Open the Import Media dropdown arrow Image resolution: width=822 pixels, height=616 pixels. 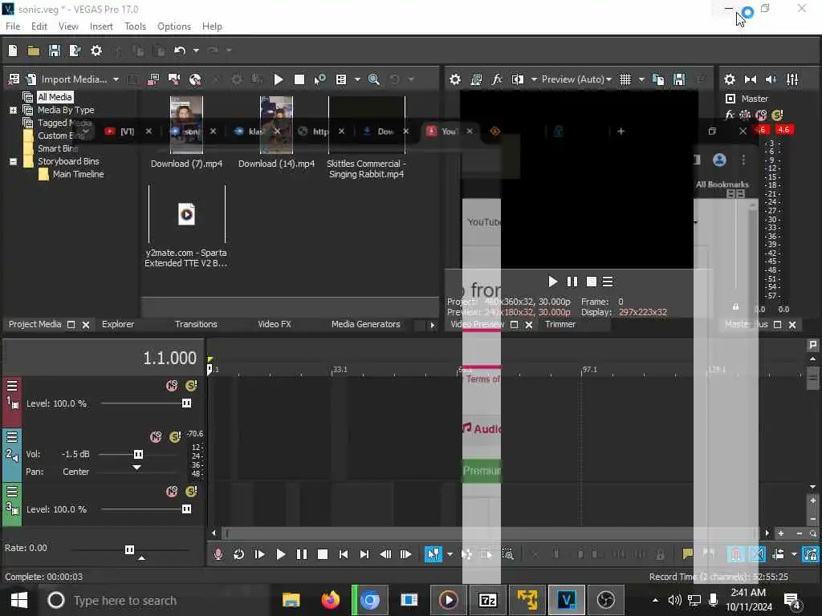point(116,79)
